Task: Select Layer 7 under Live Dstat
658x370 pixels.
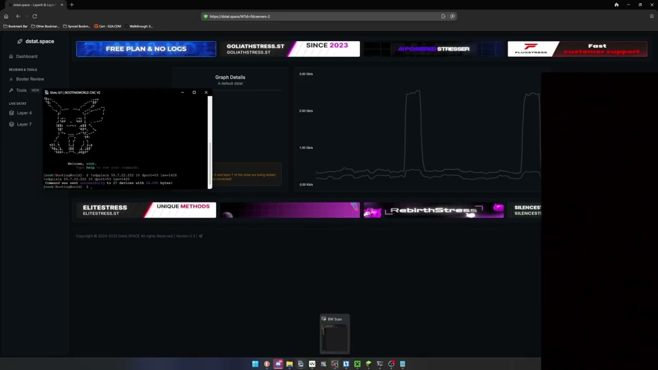Action: (x=21, y=124)
